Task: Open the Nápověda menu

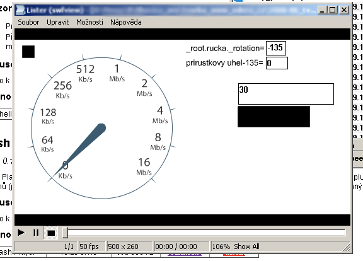Action: (126, 22)
